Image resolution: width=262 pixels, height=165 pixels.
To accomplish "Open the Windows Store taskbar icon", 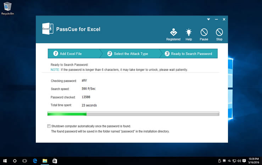I will [x=55, y=161].
